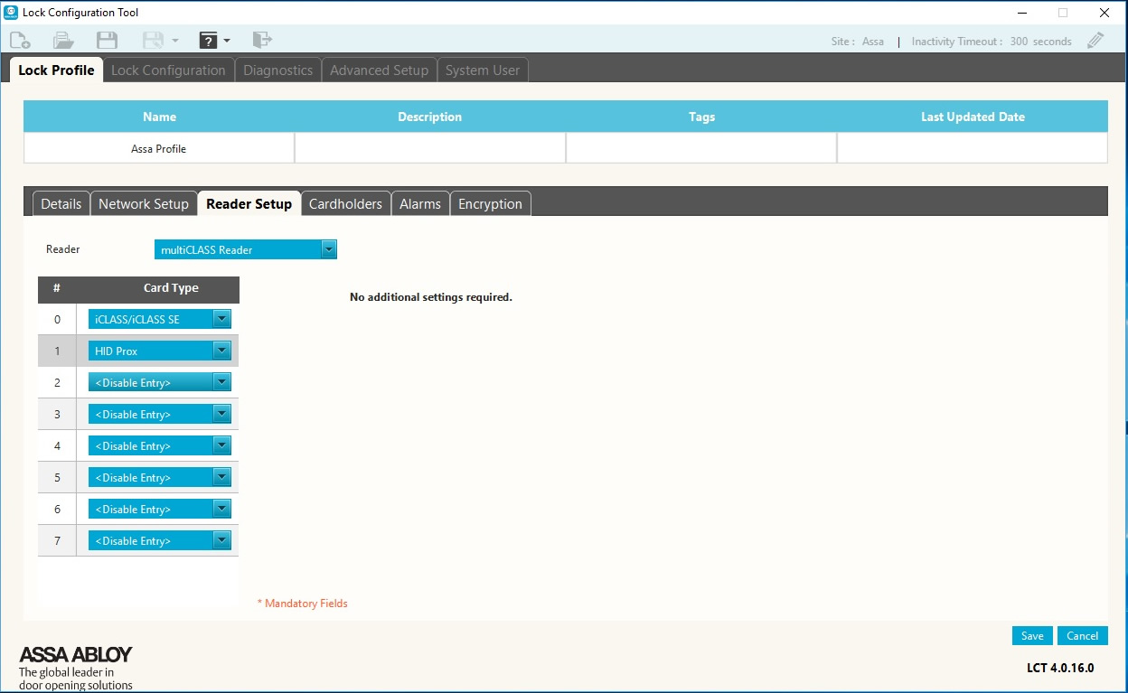The height and width of the screenshot is (693, 1128).
Task: Click the Logout door icon
Action: tap(262, 40)
